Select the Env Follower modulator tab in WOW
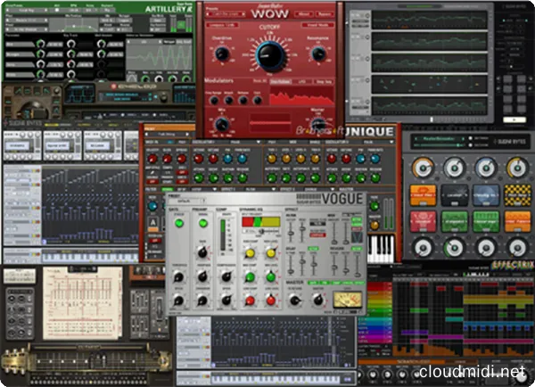Image resolution: width=535 pixels, height=387 pixels. pyautogui.click(x=281, y=81)
